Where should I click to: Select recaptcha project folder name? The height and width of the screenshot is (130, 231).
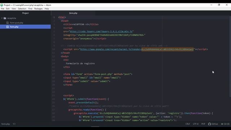tap(12, 18)
